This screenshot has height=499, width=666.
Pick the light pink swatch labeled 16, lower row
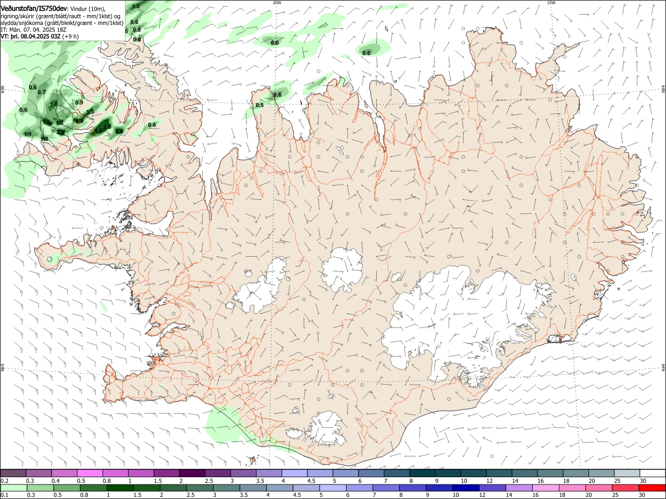pos(545,488)
